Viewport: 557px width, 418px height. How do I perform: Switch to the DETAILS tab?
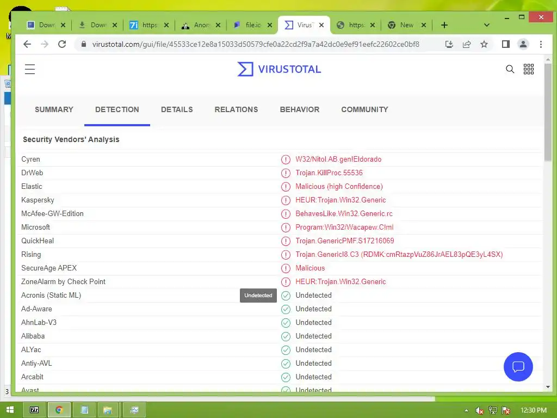(177, 109)
